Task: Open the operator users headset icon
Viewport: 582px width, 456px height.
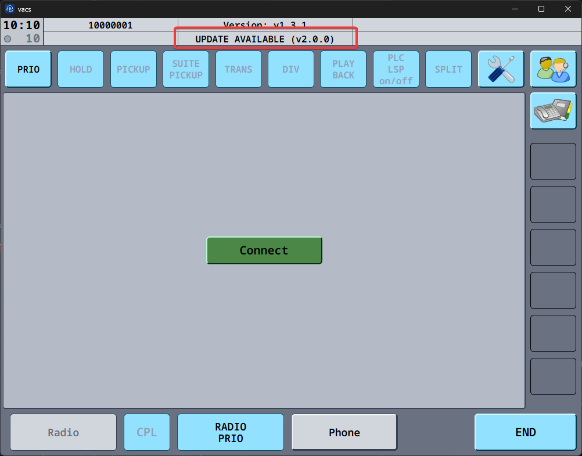Action: 553,69
